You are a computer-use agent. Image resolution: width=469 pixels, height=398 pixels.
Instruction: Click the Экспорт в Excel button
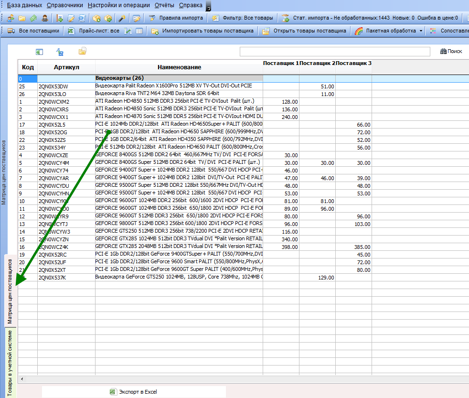click(x=133, y=392)
